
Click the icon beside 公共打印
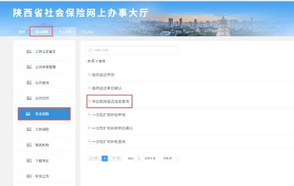(x=29, y=98)
